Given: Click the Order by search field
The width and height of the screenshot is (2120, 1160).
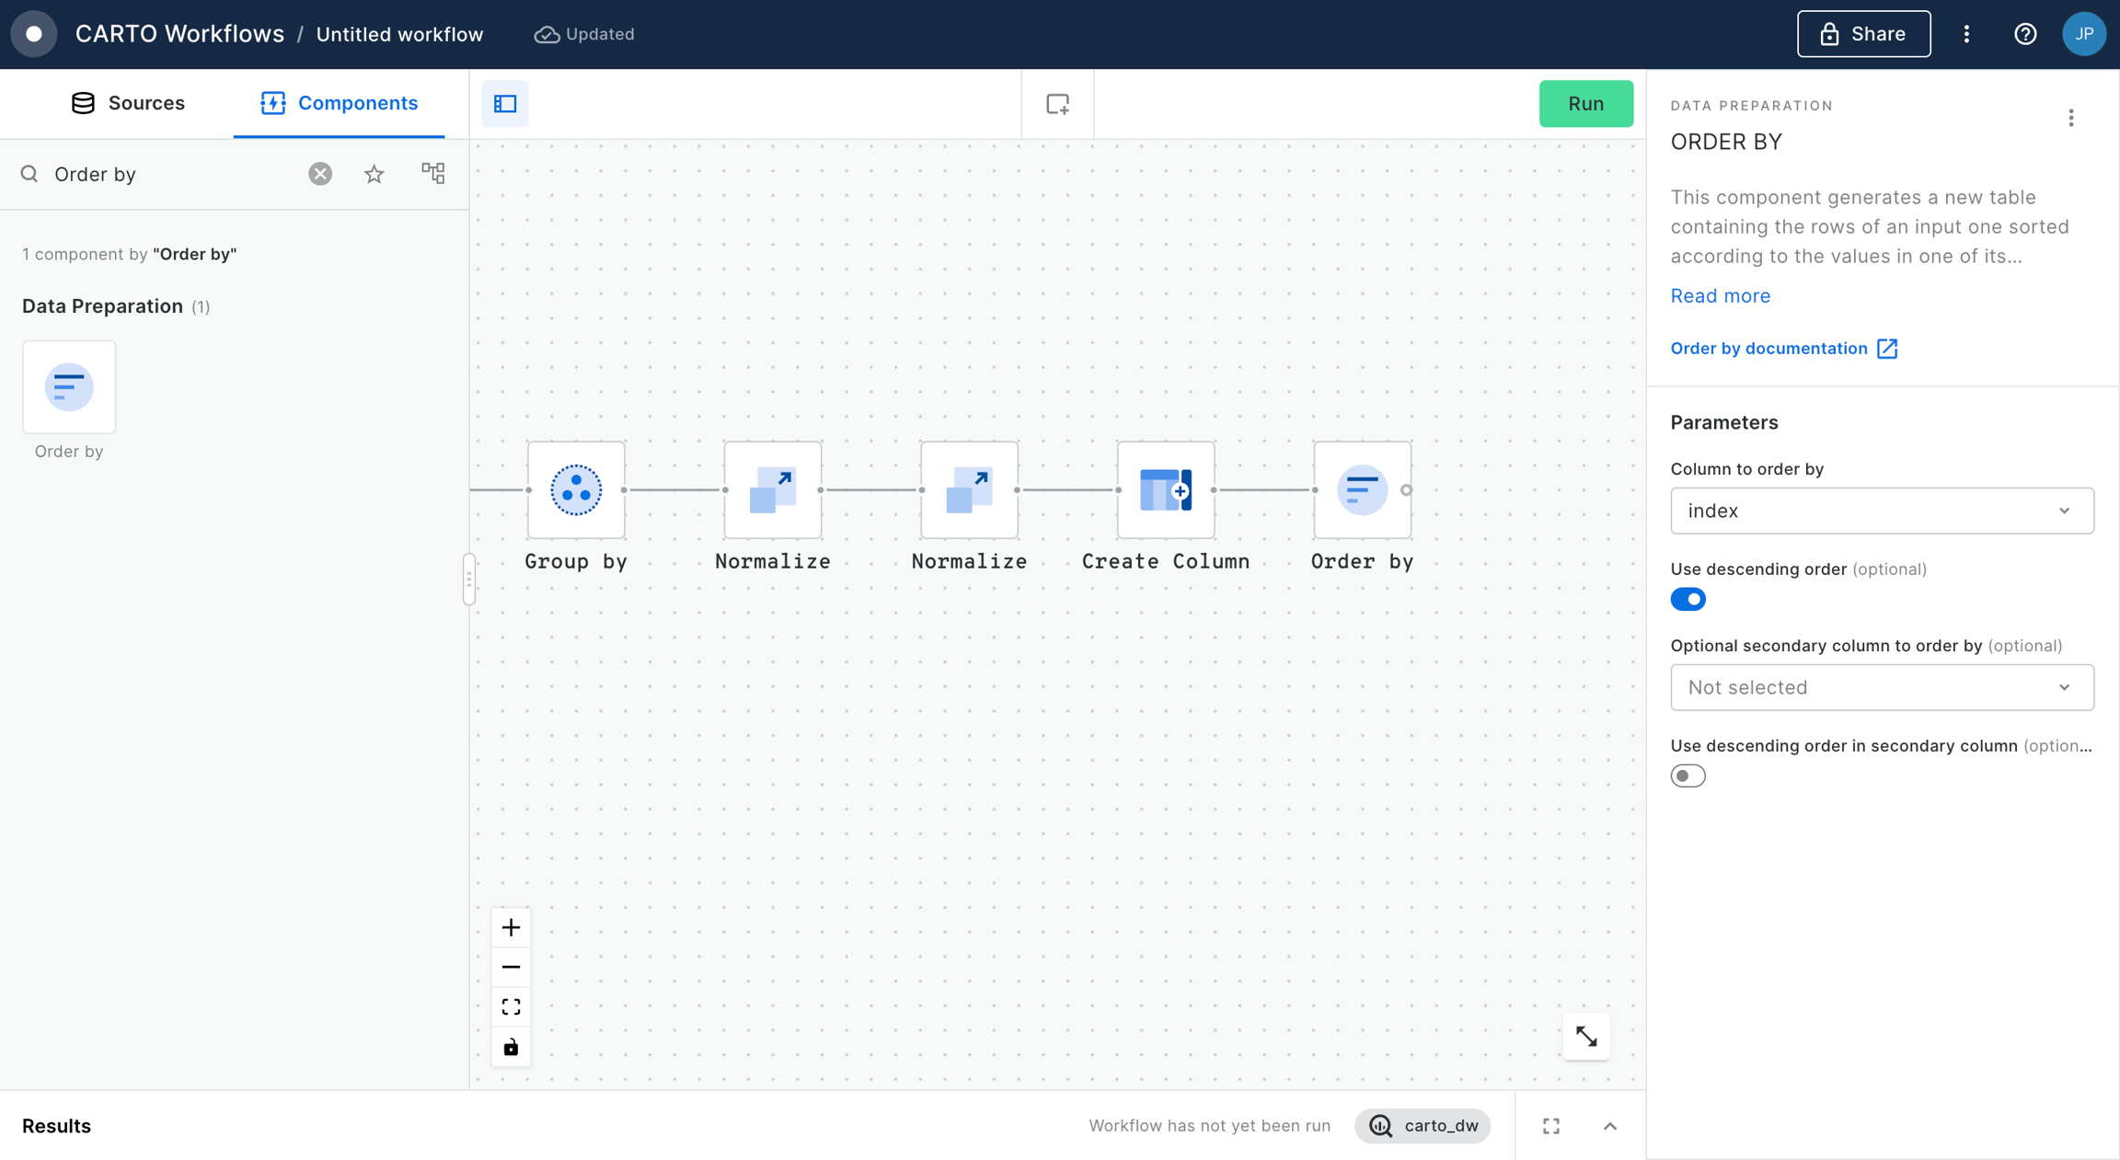Looking at the screenshot, I should [x=175, y=174].
